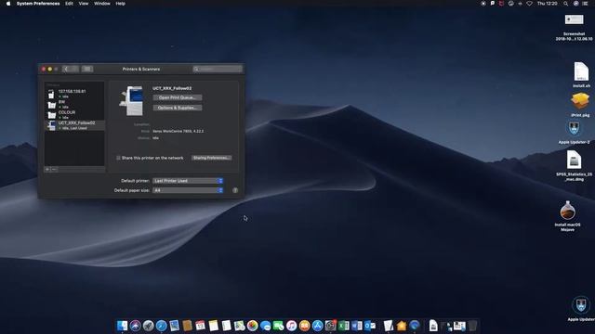
Task: Open Spotlight search magnifier in menu bar
Action: pos(565,4)
